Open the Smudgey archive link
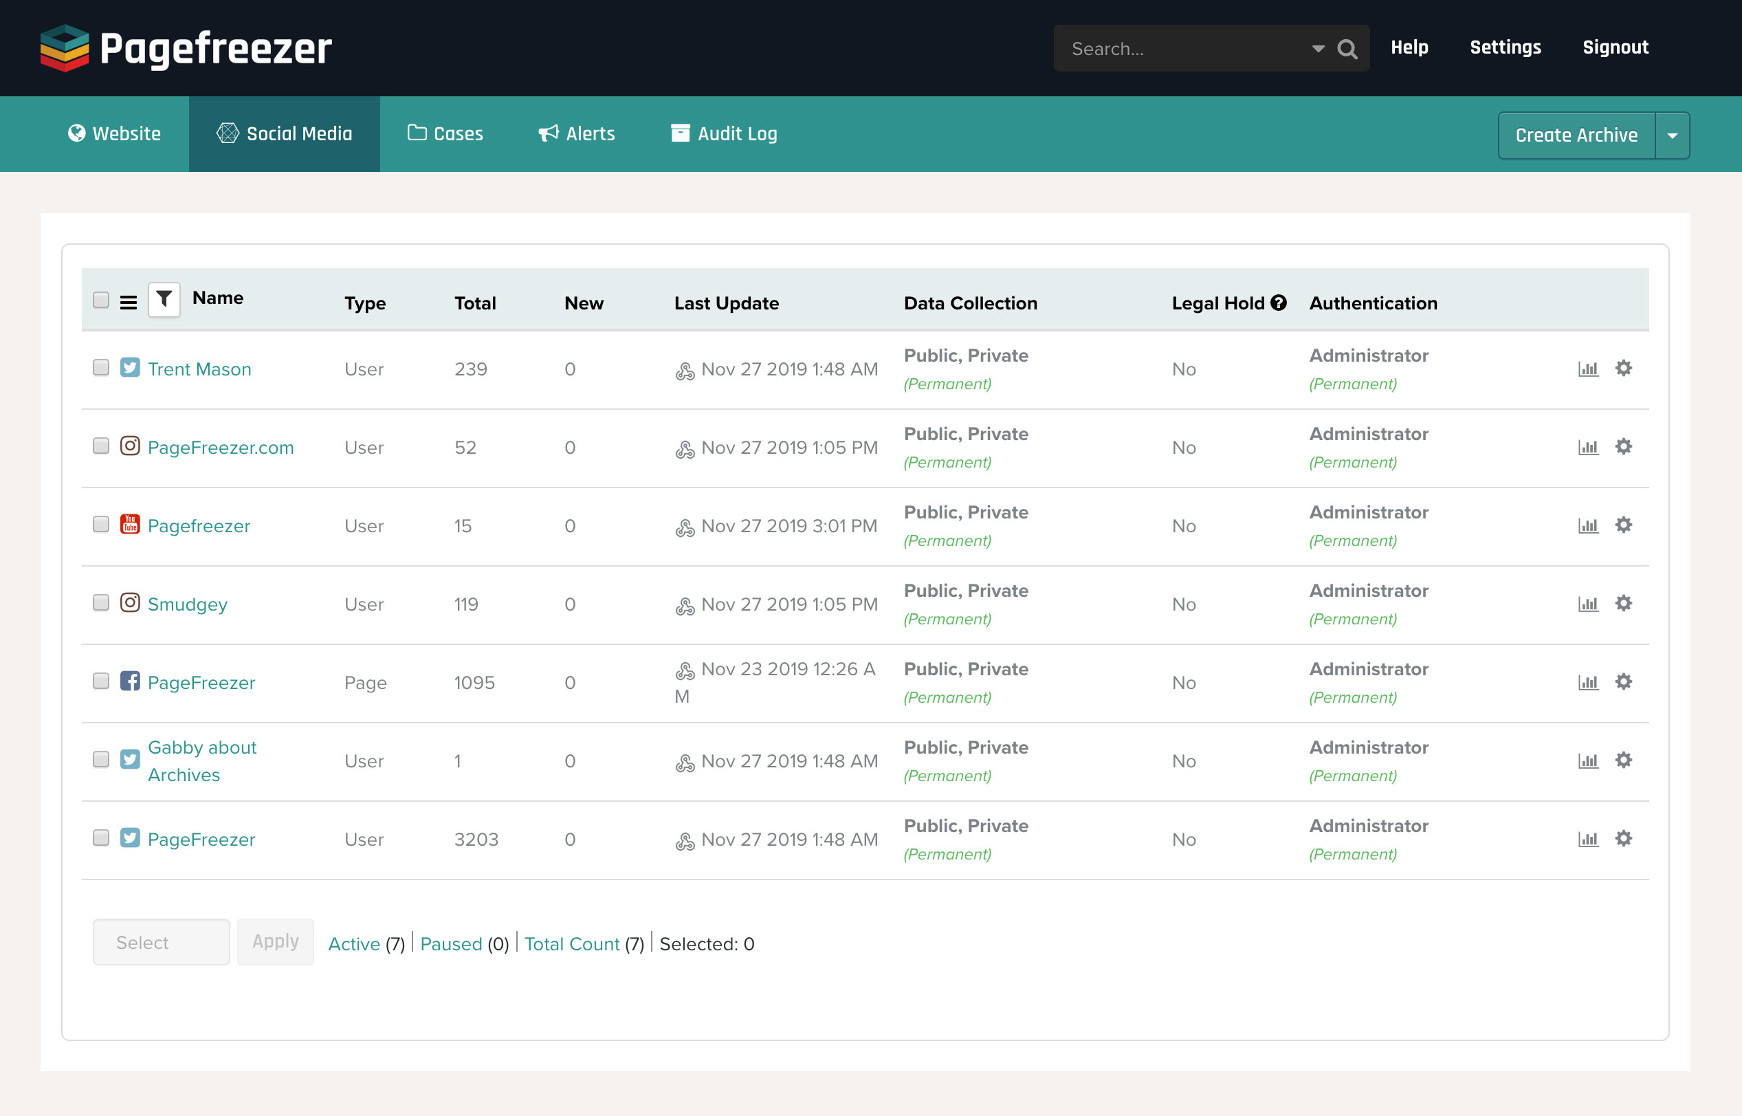This screenshot has height=1116, width=1742. tap(188, 604)
